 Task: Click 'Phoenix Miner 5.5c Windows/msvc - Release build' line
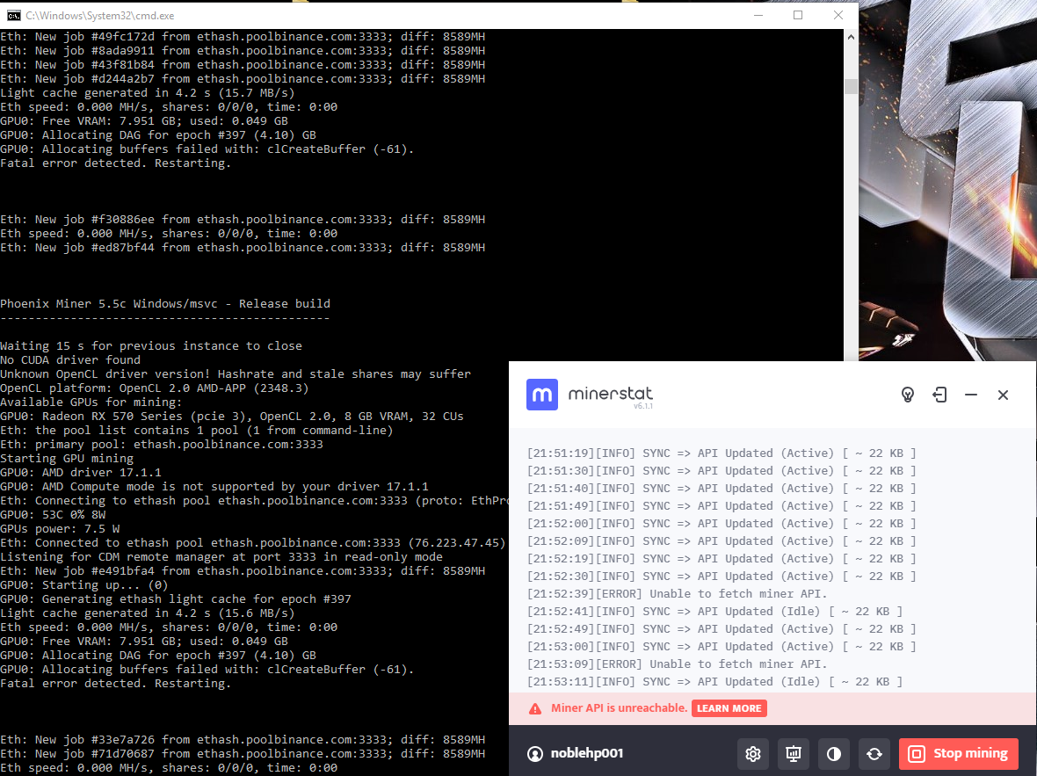pos(165,304)
